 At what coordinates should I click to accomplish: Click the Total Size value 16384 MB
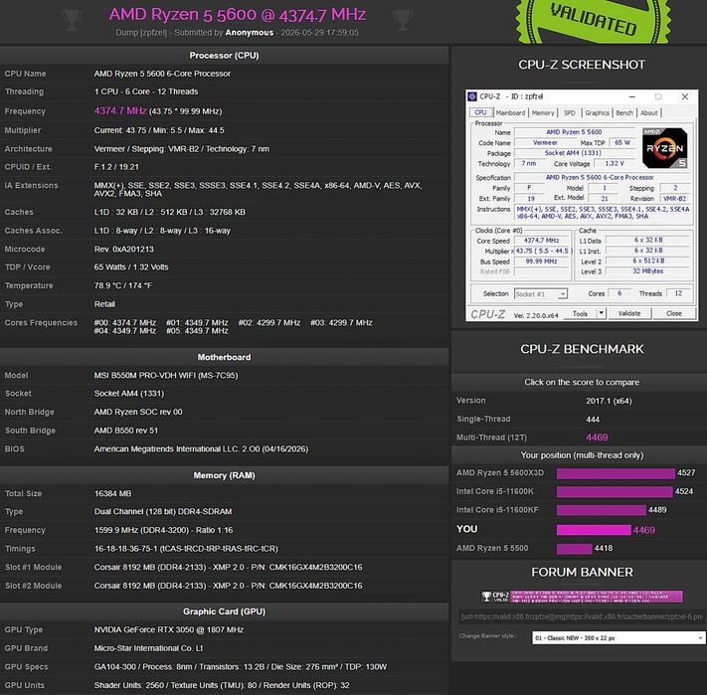click(x=112, y=493)
